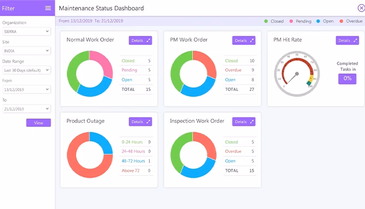Open Details for PM Hit Rate
The image size is (365, 209).
tap(347, 40)
